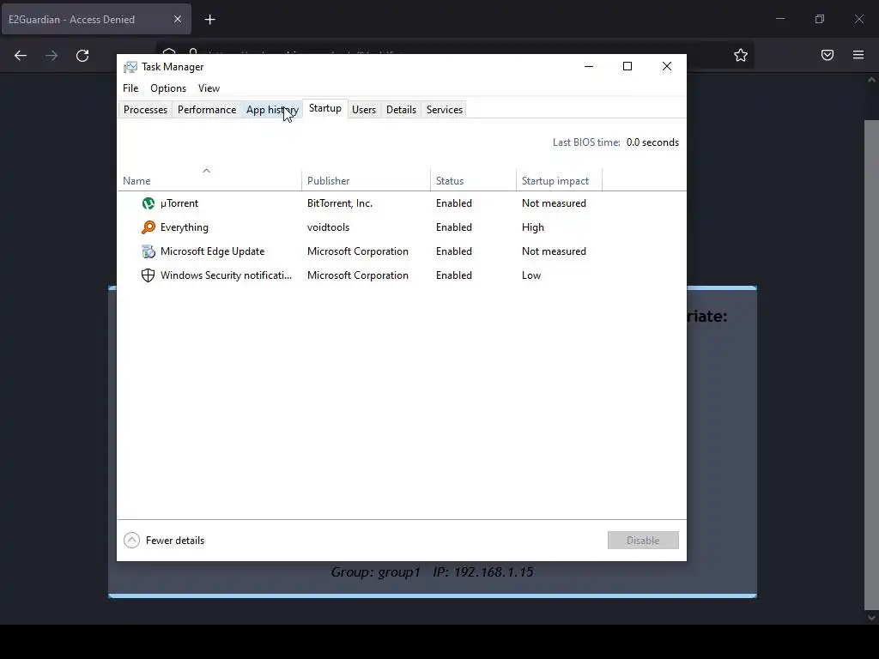Click the forward arrow in Firefox
879x659 pixels.
(52, 56)
